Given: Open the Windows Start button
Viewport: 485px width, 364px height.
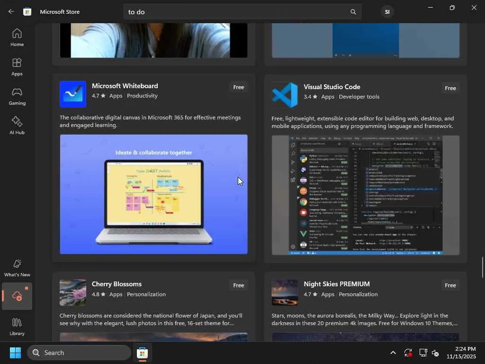Looking at the screenshot, I should coord(15,353).
